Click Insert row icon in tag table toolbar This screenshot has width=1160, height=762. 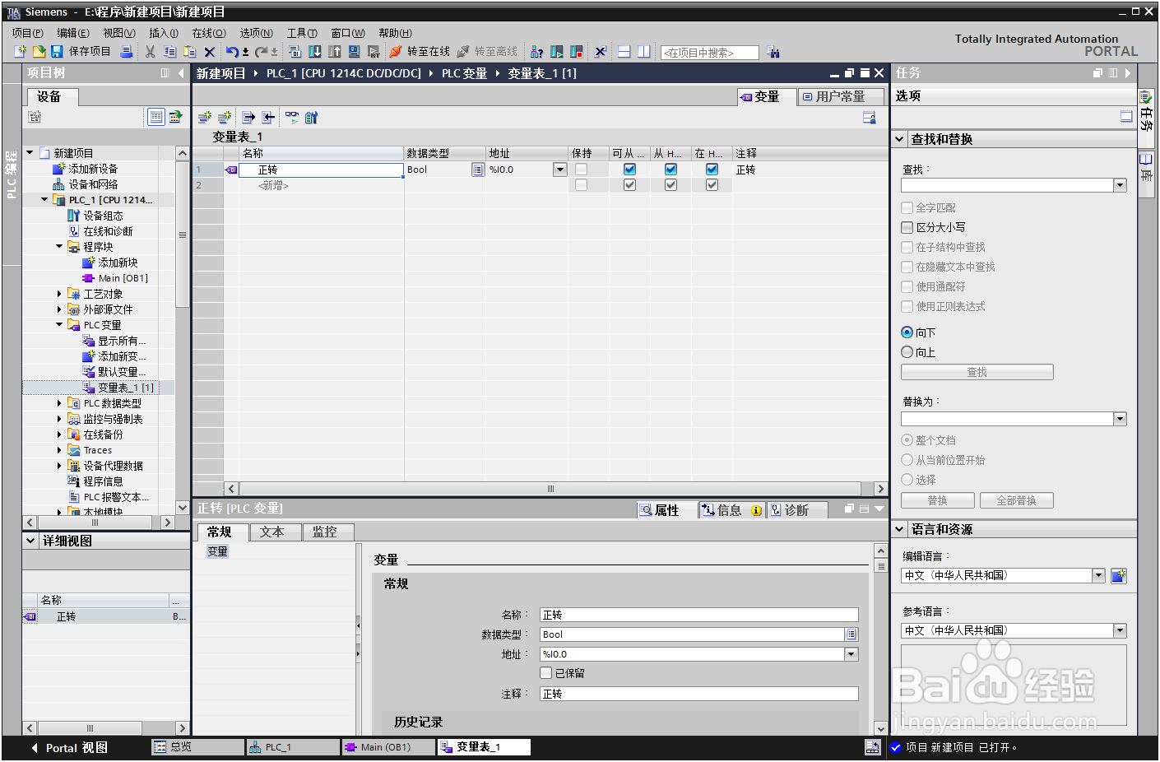[x=205, y=118]
